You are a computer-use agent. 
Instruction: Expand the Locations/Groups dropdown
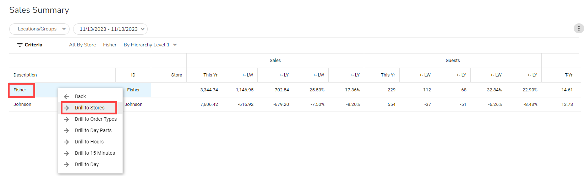click(39, 29)
